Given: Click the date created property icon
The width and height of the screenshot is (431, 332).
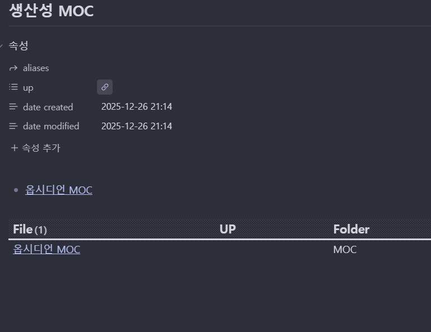Looking at the screenshot, I should 13,107.
